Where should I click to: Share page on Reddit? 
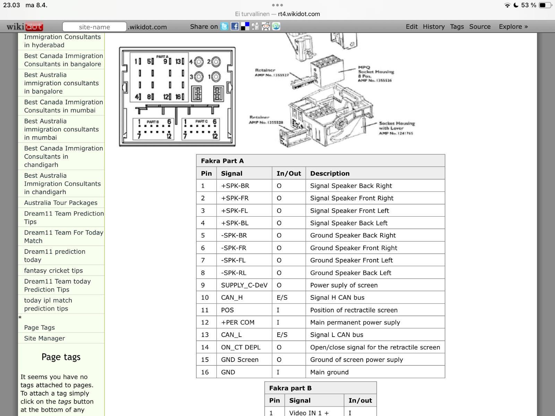click(x=266, y=26)
